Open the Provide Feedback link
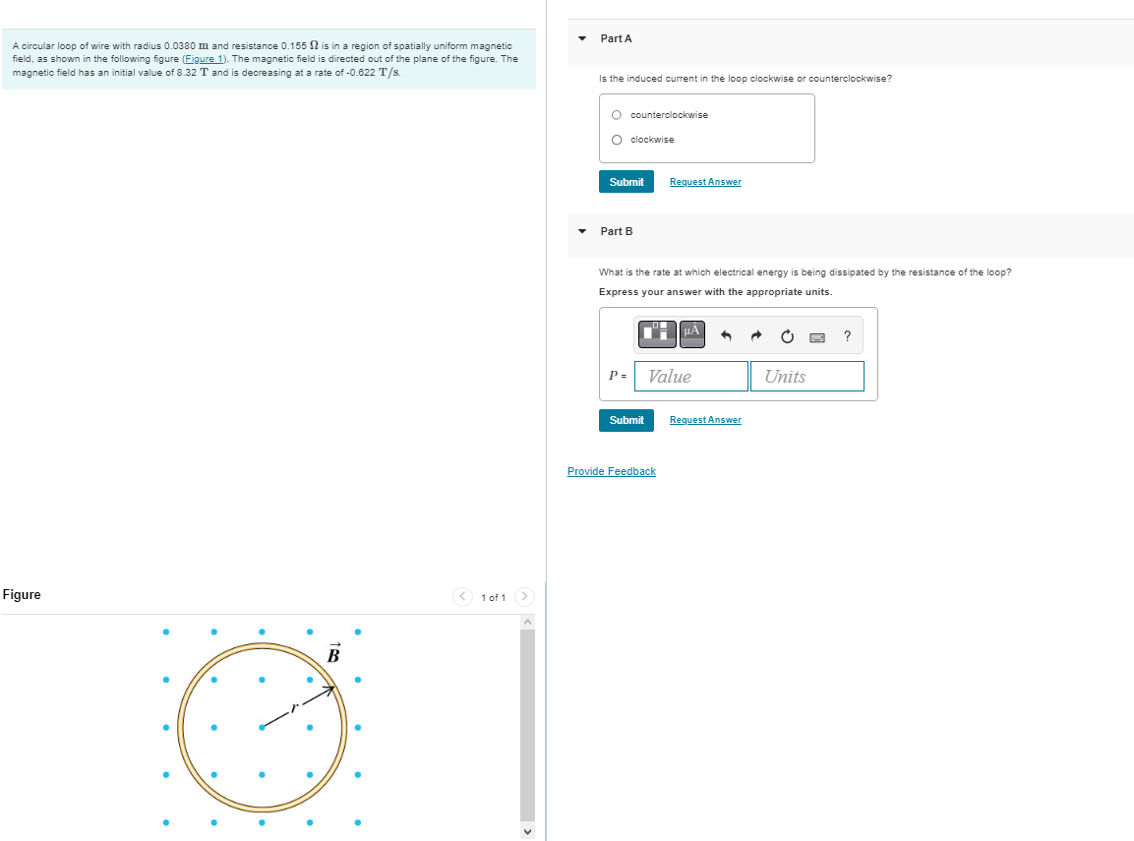This screenshot has height=841, width=1134. [611, 471]
